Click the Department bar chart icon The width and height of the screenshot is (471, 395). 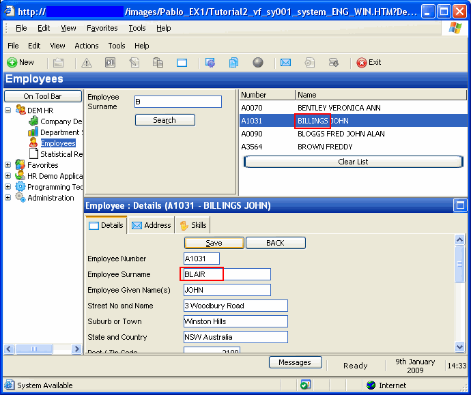[33, 132]
